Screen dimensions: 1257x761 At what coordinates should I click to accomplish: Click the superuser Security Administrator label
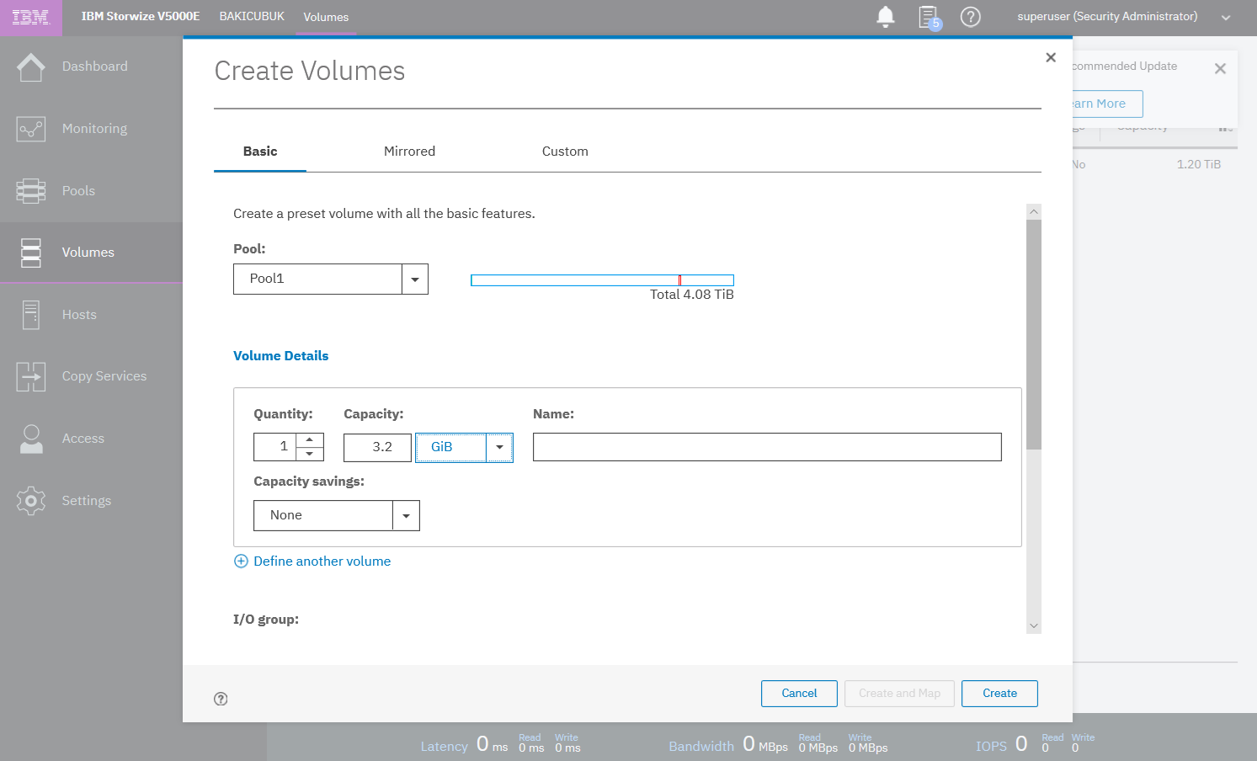[x=1107, y=16]
